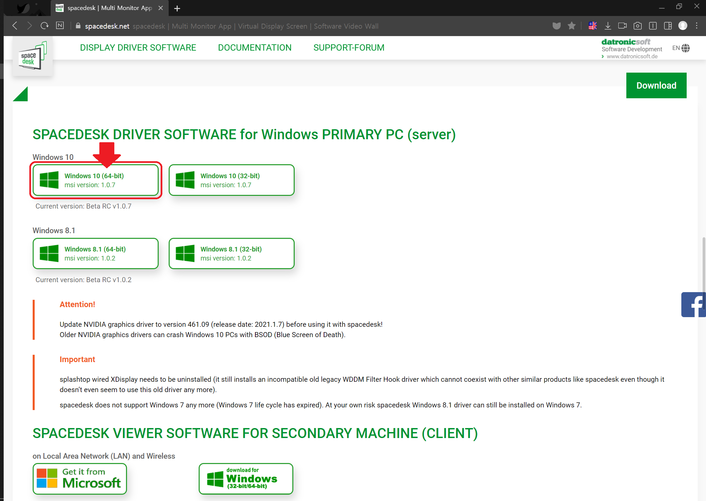Image resolution: width=706 pixels, height=501 pixels.
Task: Open the user profile avatar
Action: click(x=683, y=26)
